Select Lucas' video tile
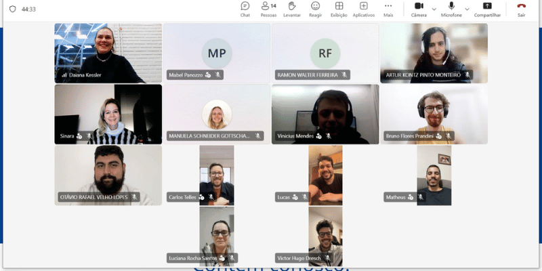542x271 pixels. (x=325, y=175)
